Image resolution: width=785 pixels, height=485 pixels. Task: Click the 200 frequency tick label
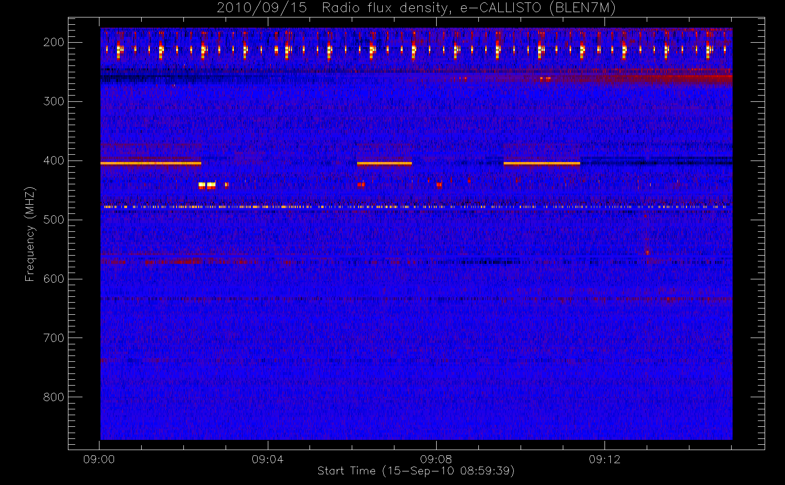pyautogui.click(x=54, y=42)
